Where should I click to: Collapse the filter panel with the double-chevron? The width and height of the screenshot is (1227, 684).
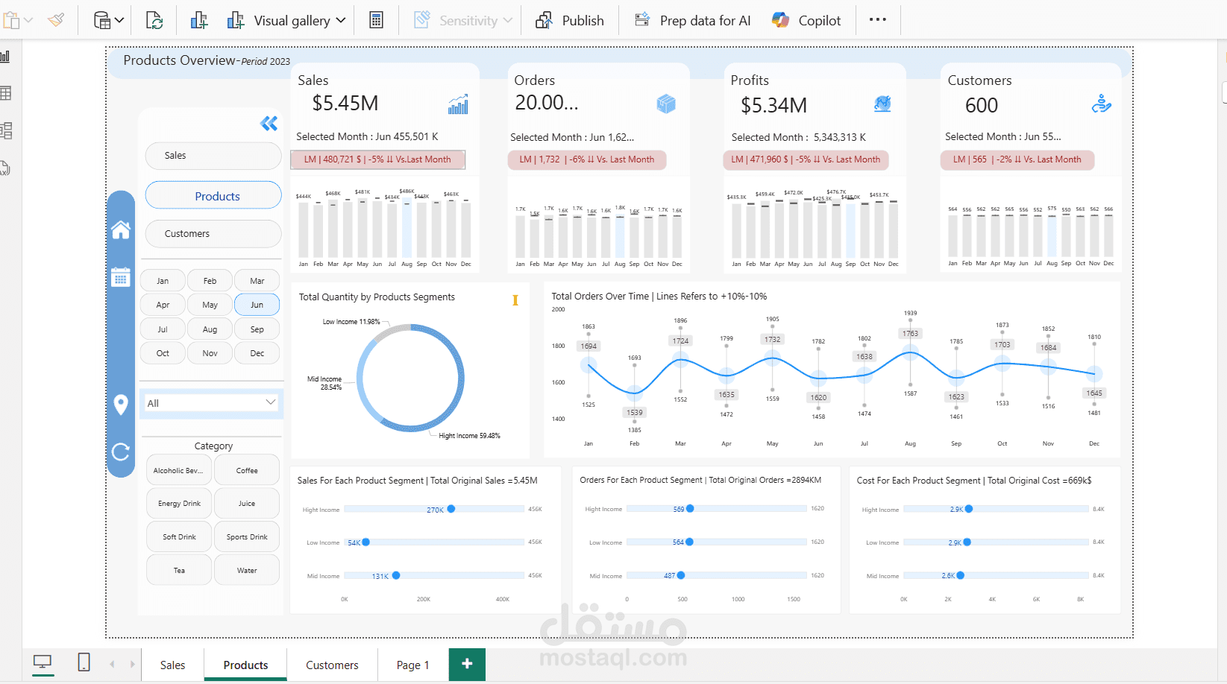click(x=269, y=123)
